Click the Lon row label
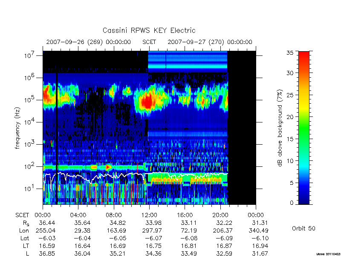 click(x=24, y=230)
